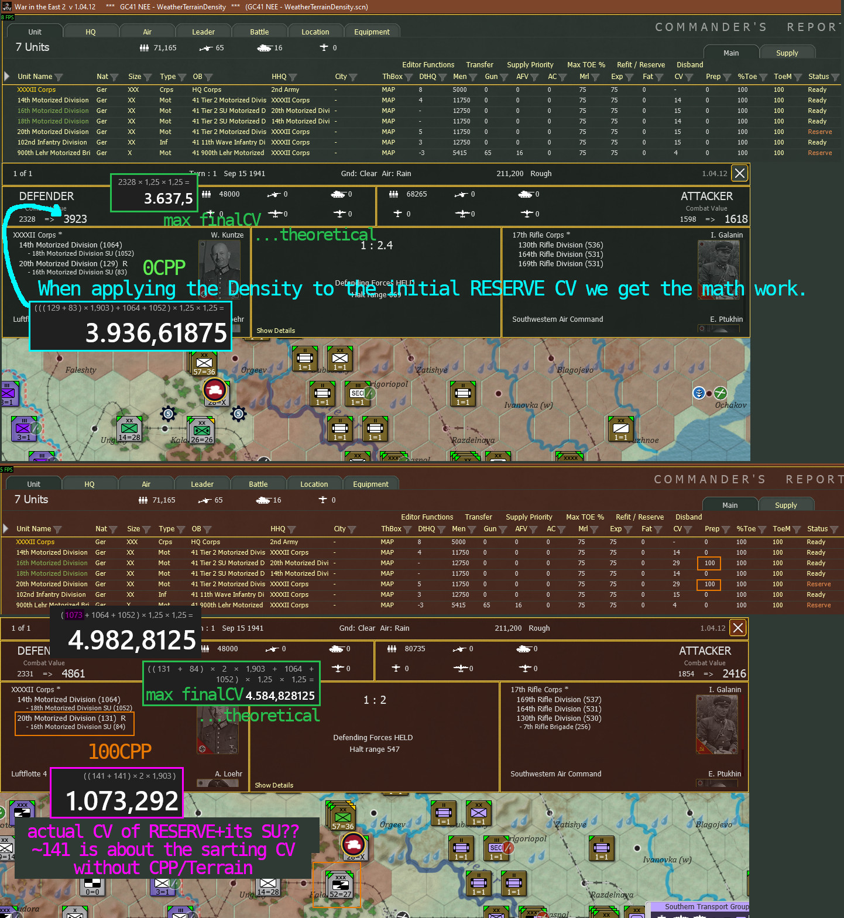Select the 14=28 counter on upper map
The width and height of the screenshot is (844, 918).
129,429
